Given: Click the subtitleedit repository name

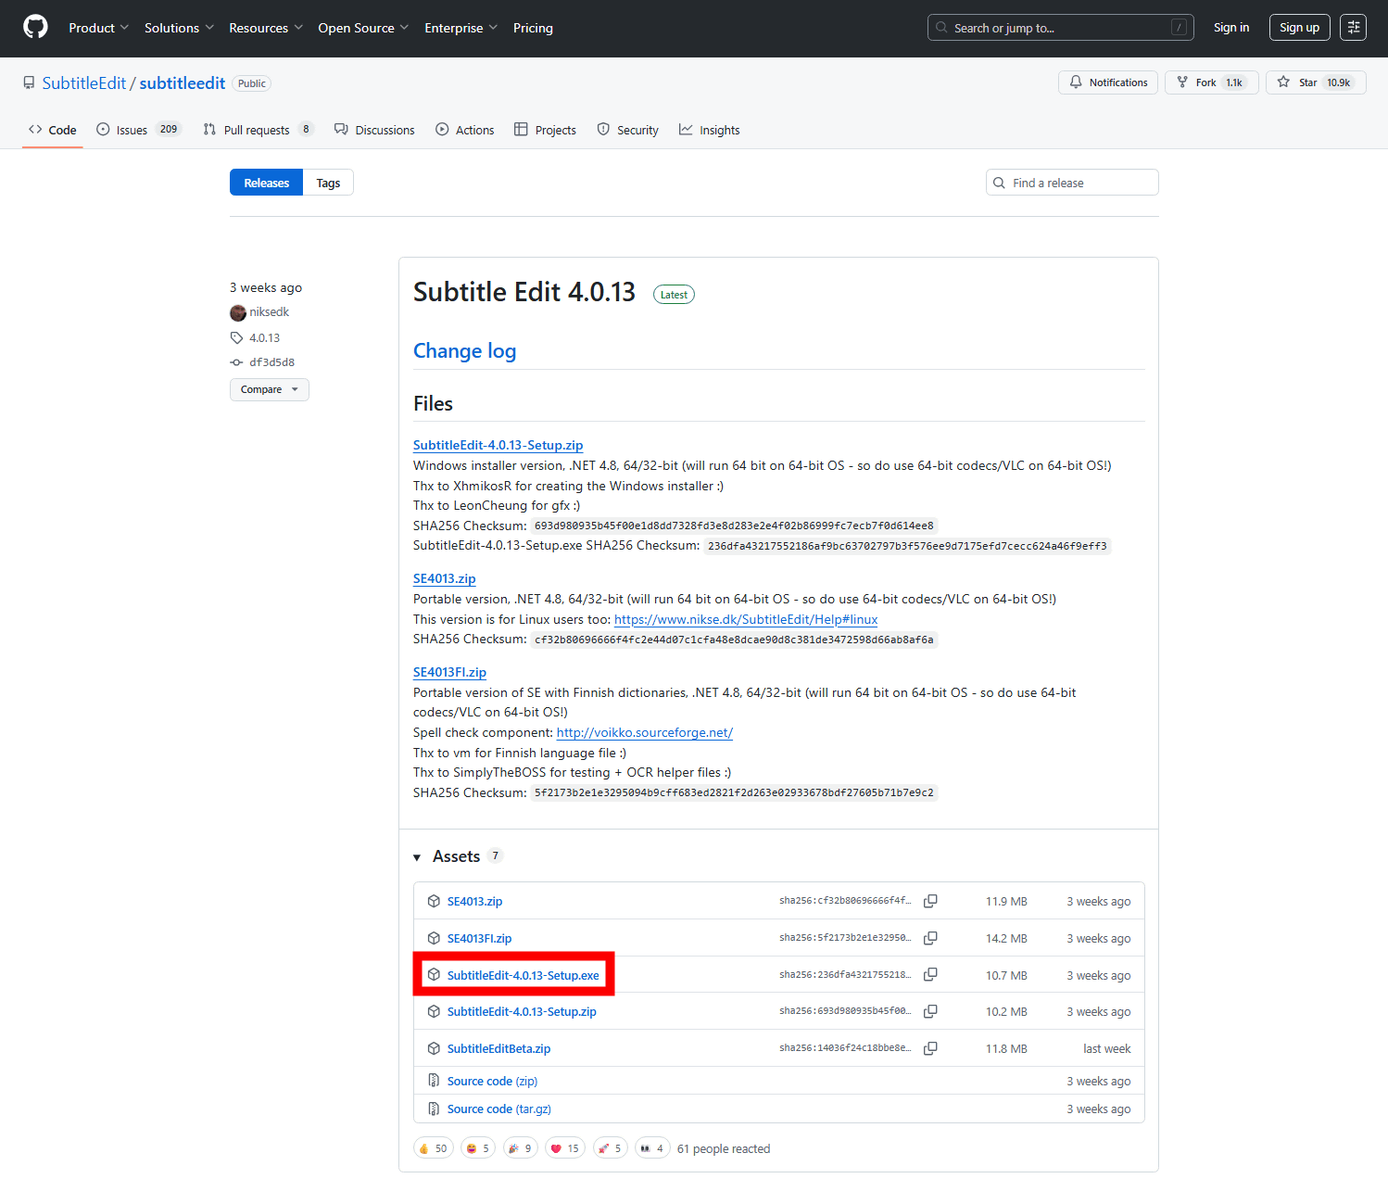Looking at the screenshot, I should pos(183,83).
